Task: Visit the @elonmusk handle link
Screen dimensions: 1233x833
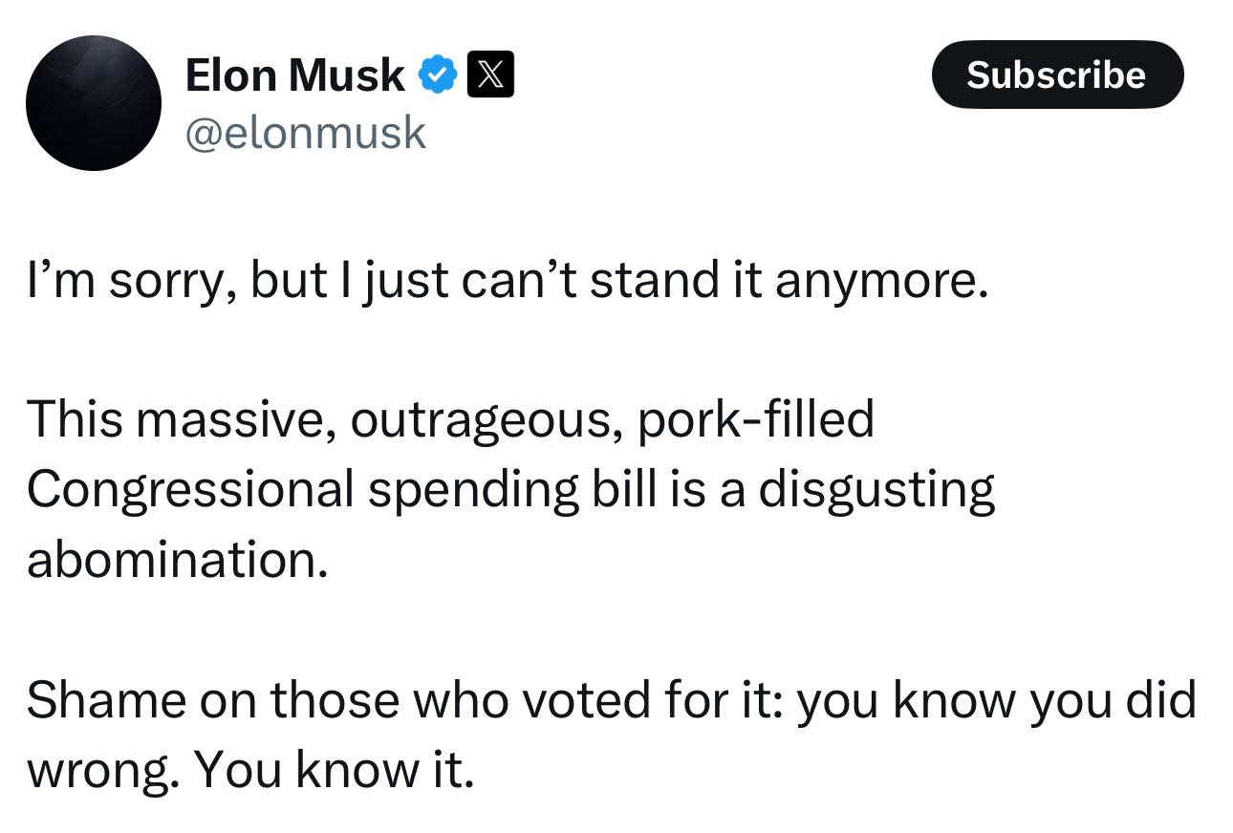Action: (x=305, y=132)
